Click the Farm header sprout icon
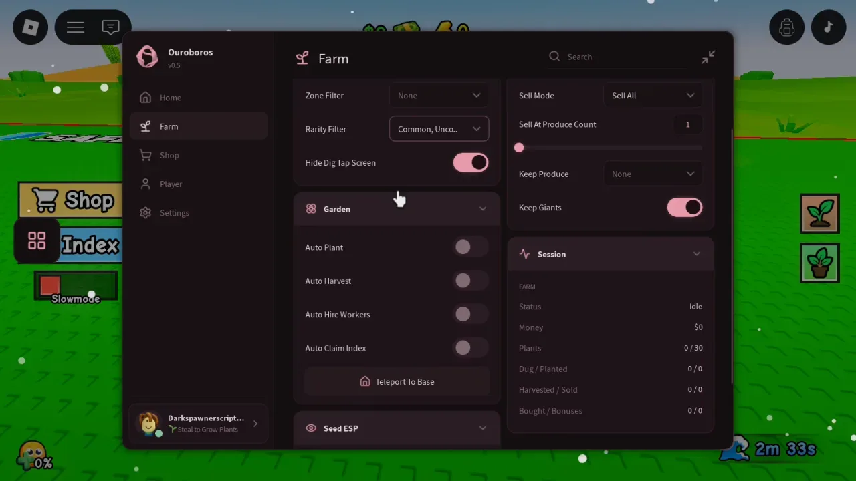This screenshot has width=856, height=481. point(302,59)
